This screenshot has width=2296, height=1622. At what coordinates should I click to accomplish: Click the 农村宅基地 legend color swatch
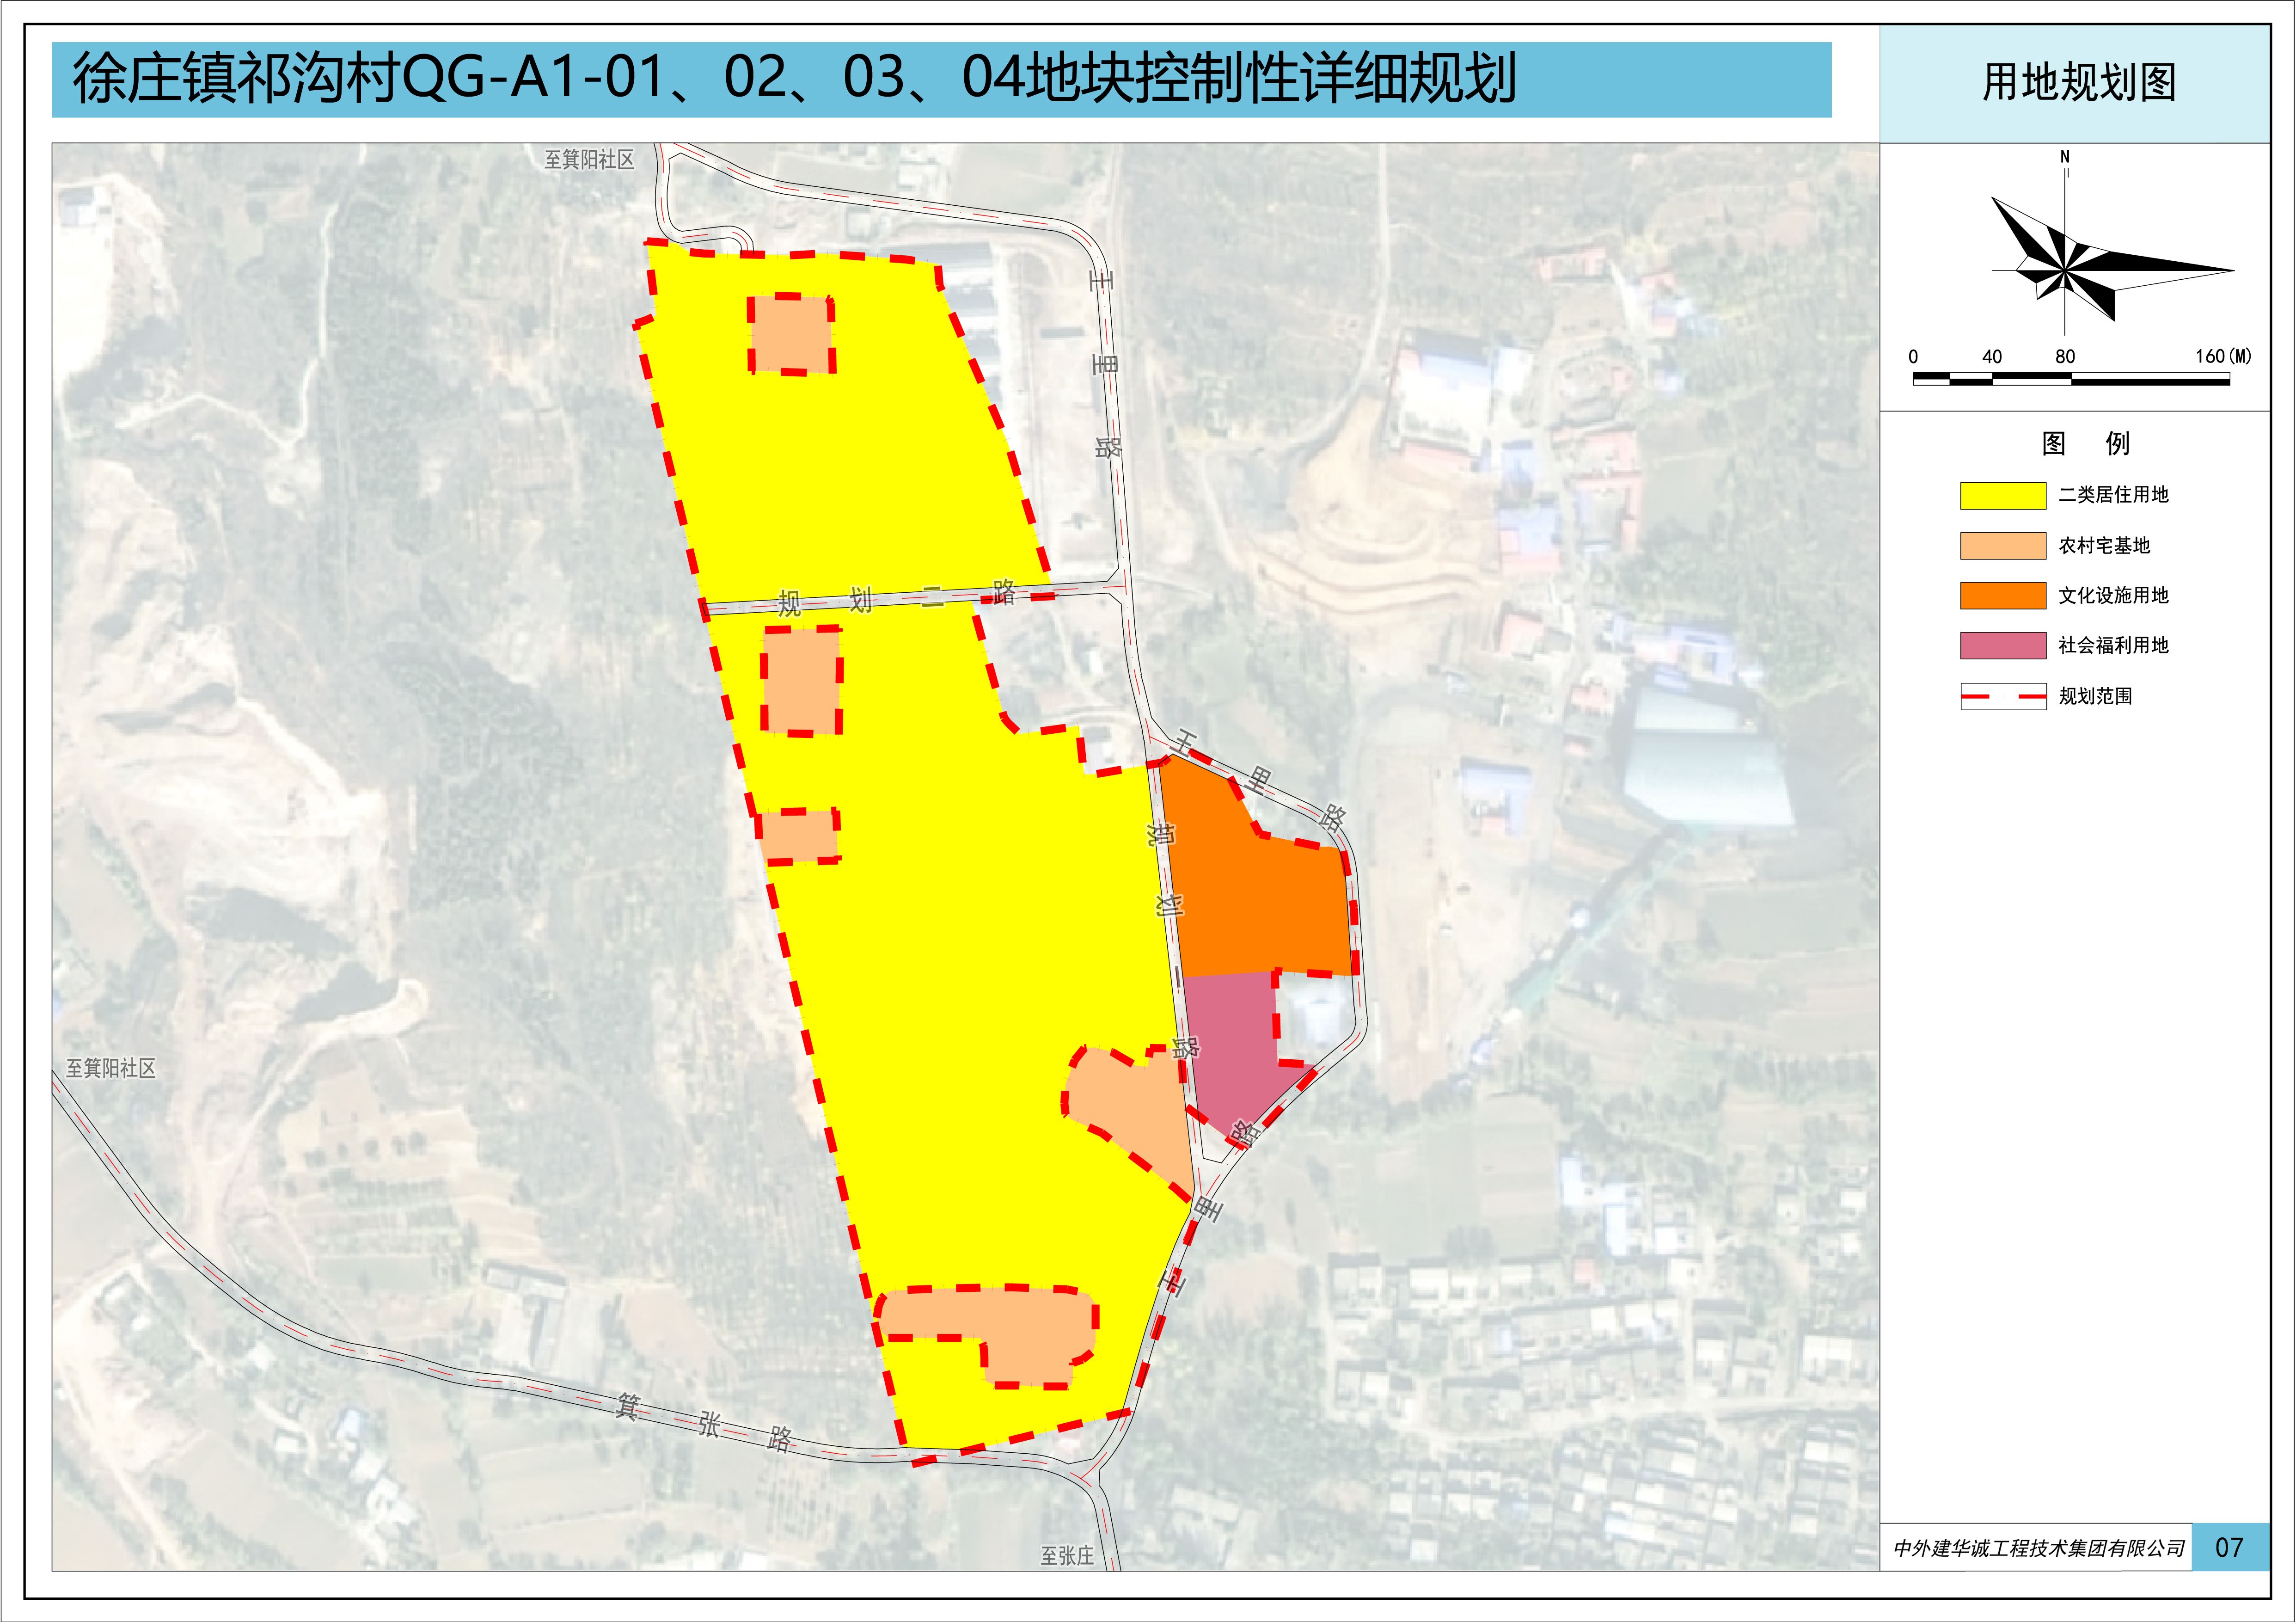[2002, 546]
